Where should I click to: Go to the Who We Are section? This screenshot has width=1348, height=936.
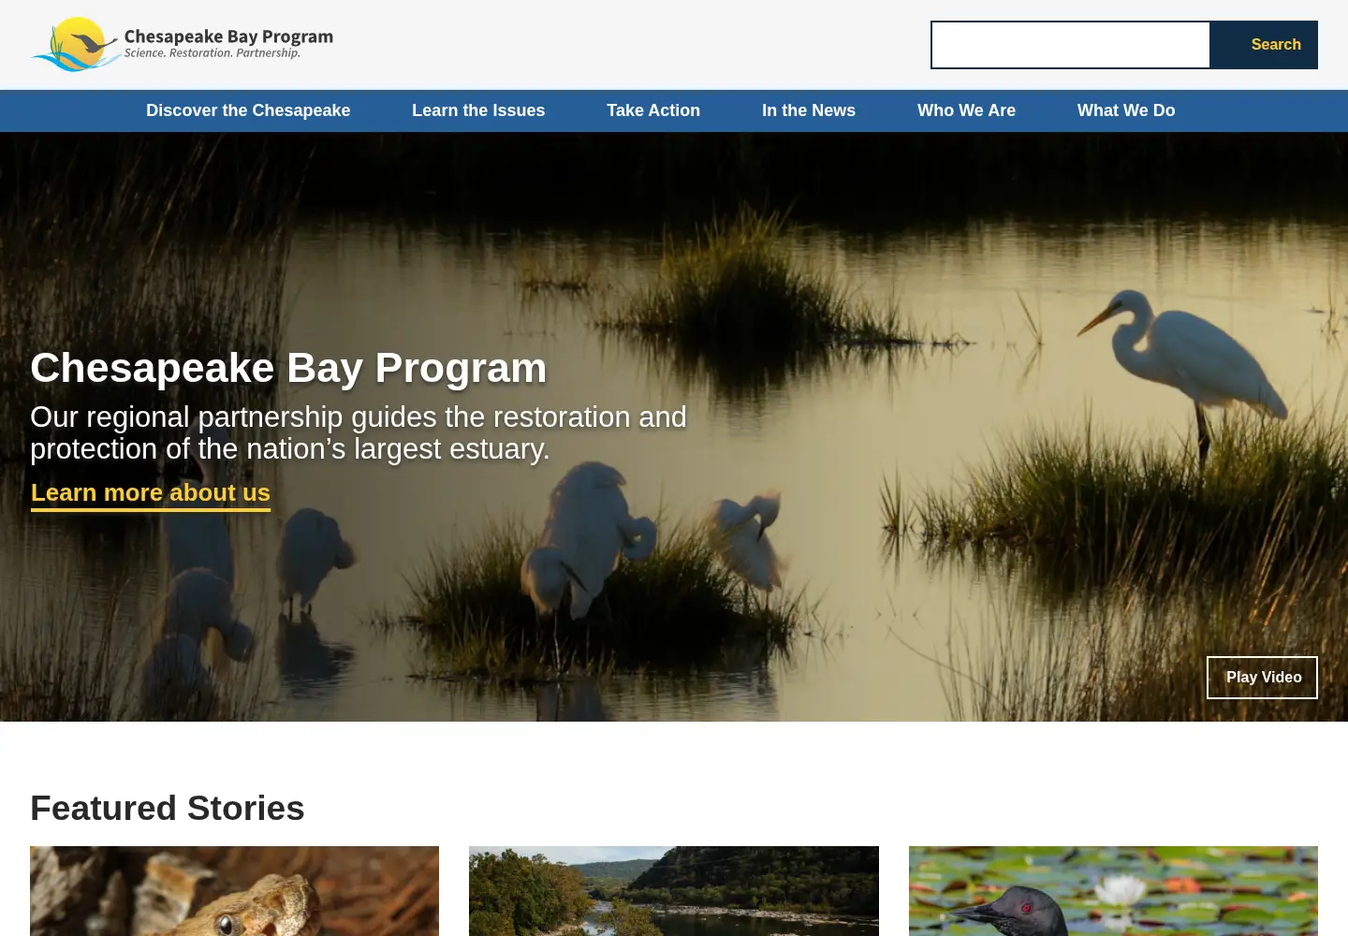966,110
